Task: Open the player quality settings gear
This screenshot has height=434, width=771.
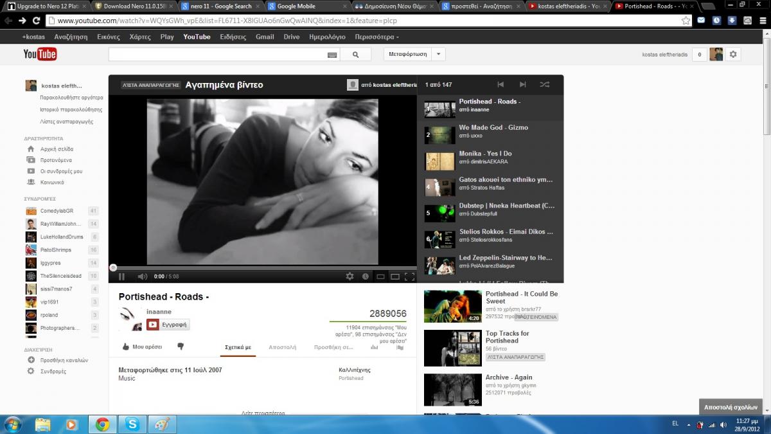Action: 350,276
